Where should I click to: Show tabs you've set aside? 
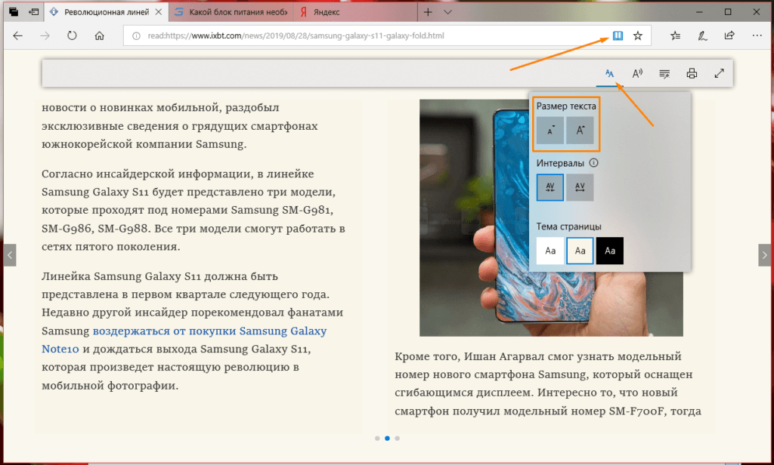(14, 12)
